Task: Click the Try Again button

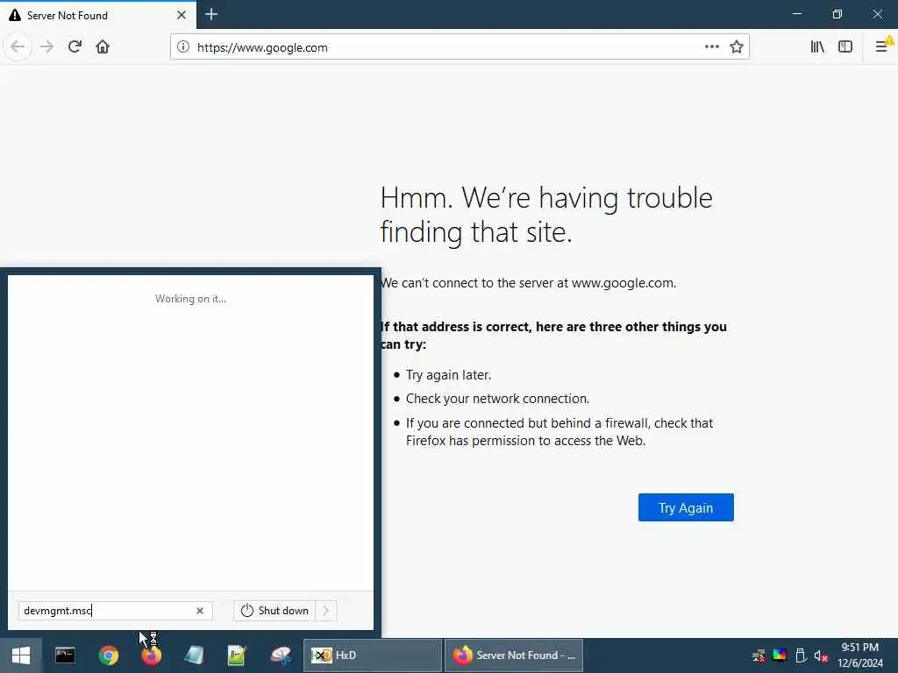Action: pos(686,507)
